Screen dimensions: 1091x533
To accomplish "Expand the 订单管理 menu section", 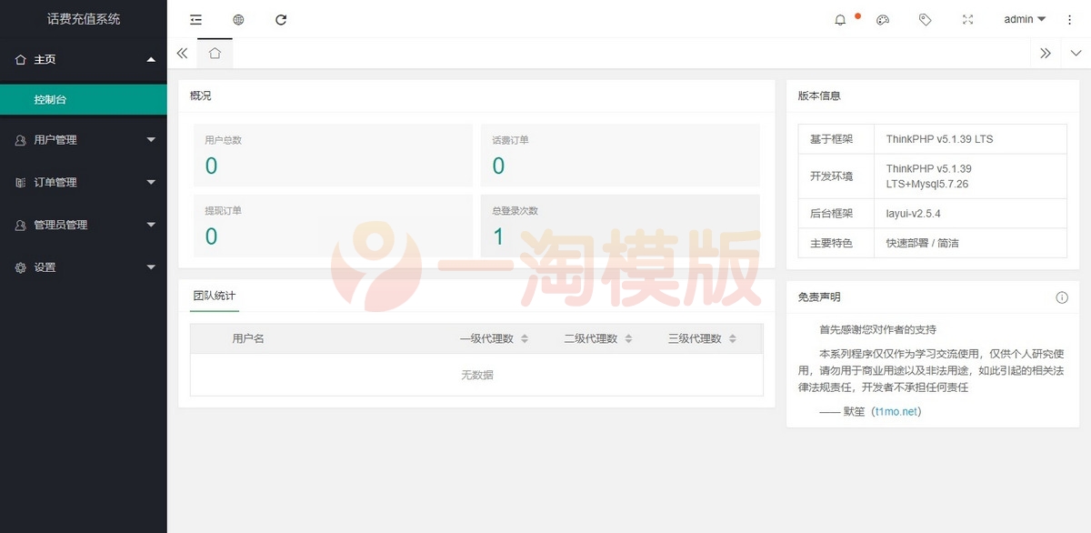I will (x=83, y=182).
